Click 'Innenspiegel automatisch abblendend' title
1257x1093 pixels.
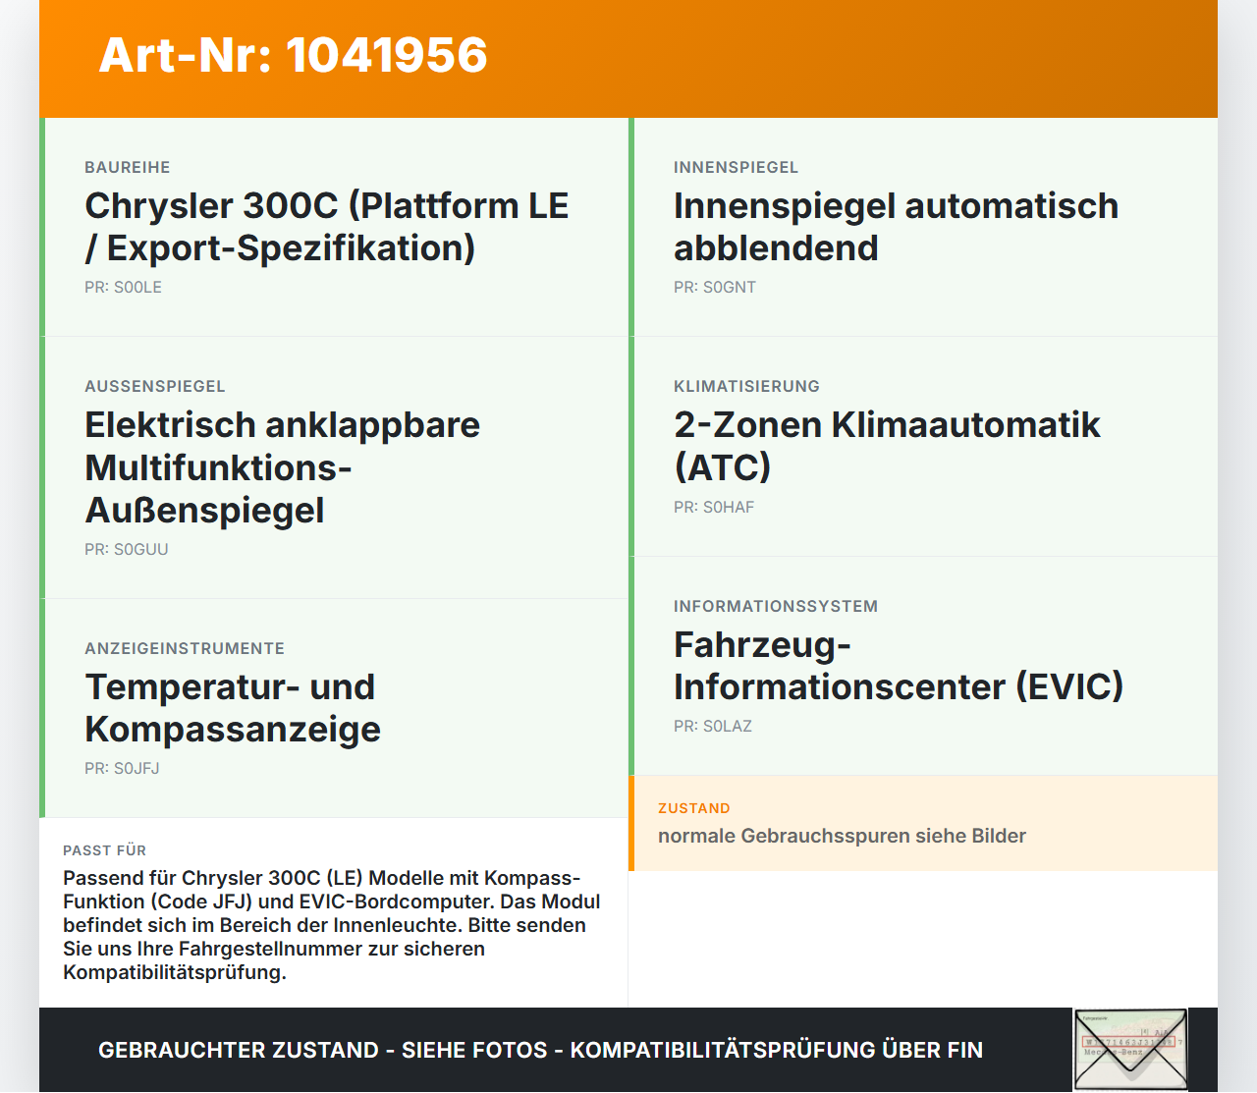pos(896,227)
